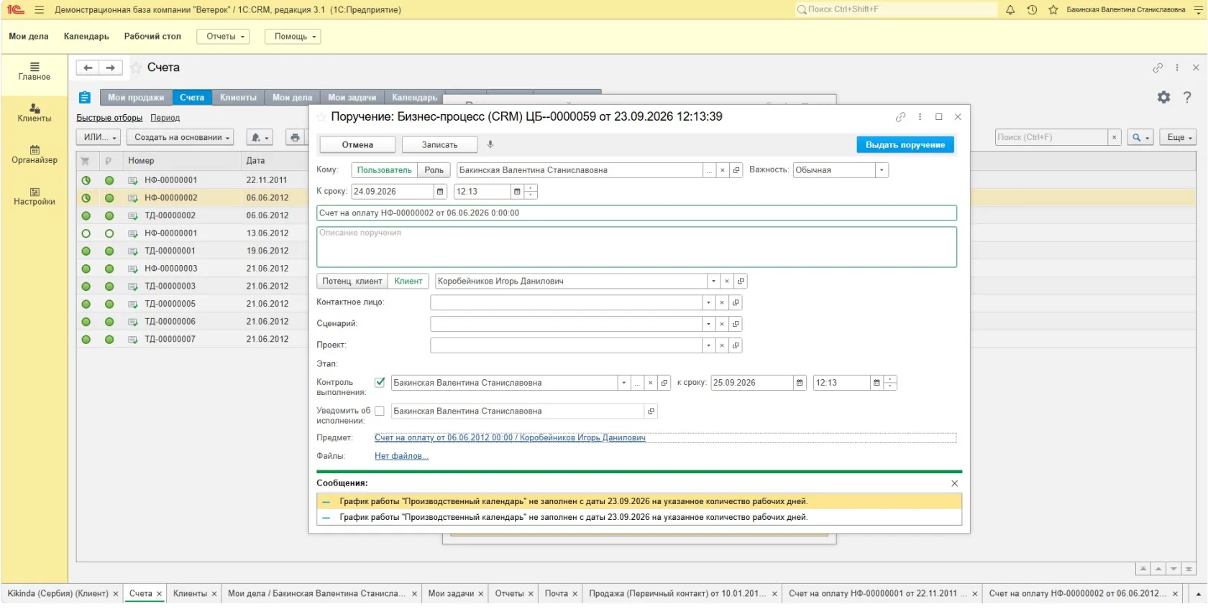1208x614 pixels.
Task: Open the Коробейников Игорь Данилович client card icon
Action: 741,282
